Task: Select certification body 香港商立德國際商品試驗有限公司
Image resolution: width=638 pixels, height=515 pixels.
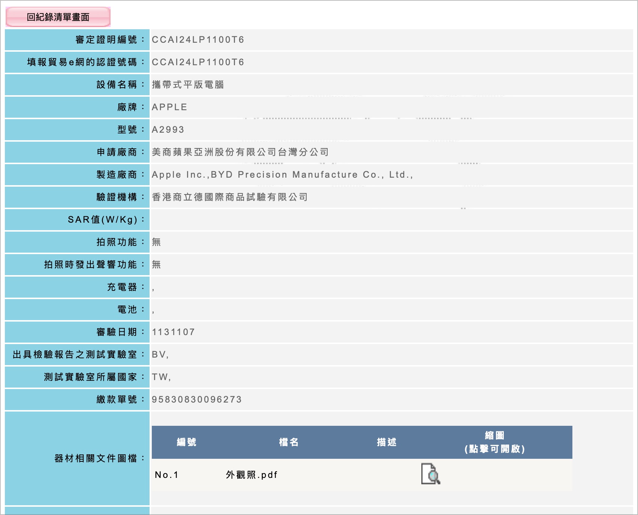Action: coord(230,197)
